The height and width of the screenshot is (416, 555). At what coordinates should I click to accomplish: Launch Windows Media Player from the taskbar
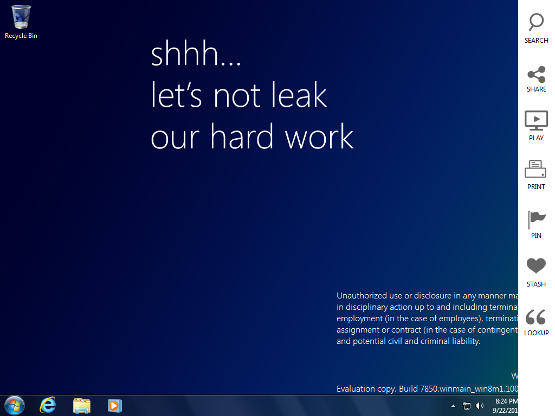[115, 406]
